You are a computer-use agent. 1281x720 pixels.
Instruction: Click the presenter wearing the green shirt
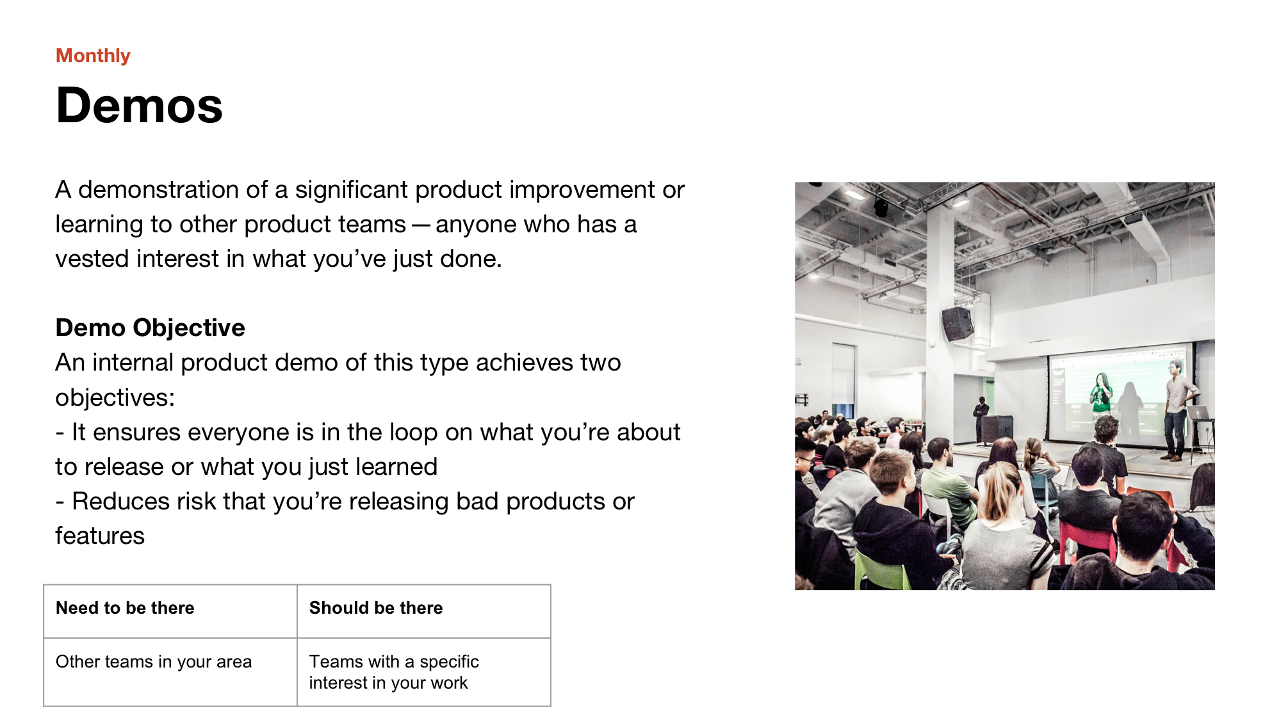coord(1101,394)
